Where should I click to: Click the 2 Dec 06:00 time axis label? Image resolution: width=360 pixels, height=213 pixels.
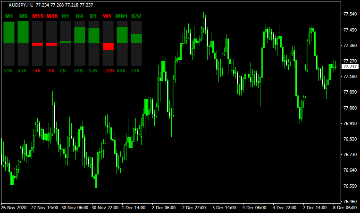pos(163,207)
